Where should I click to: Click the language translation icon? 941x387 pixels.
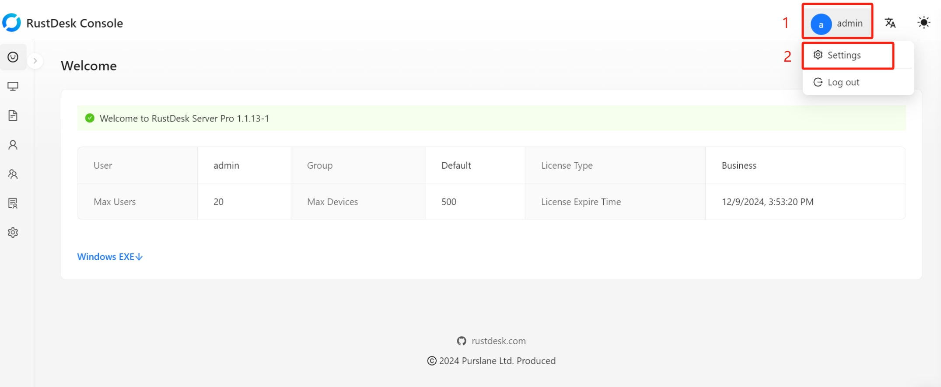890,23
